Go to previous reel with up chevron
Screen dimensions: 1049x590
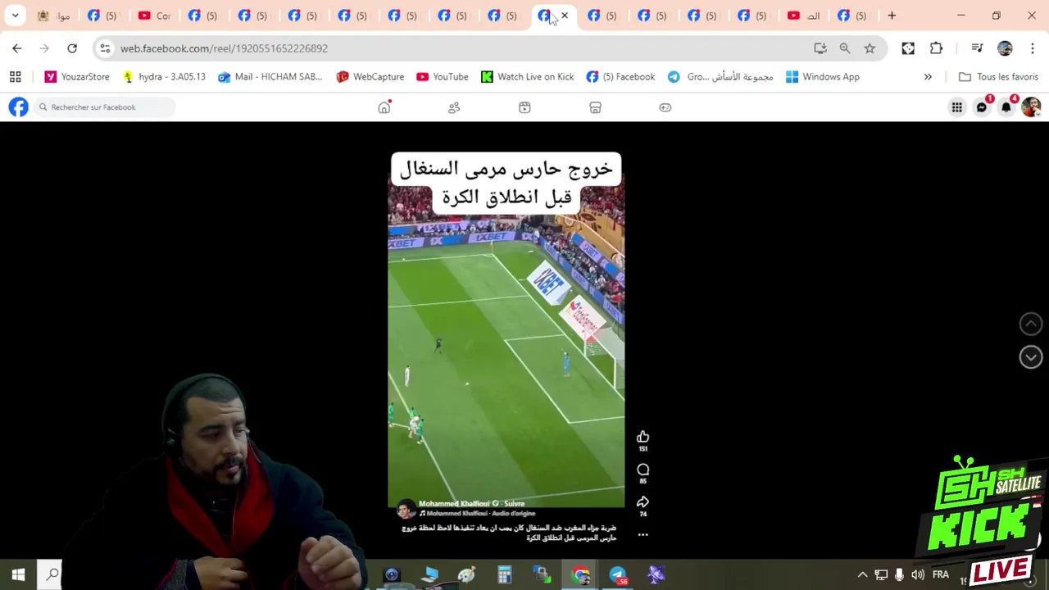[x=1031, y=324]
